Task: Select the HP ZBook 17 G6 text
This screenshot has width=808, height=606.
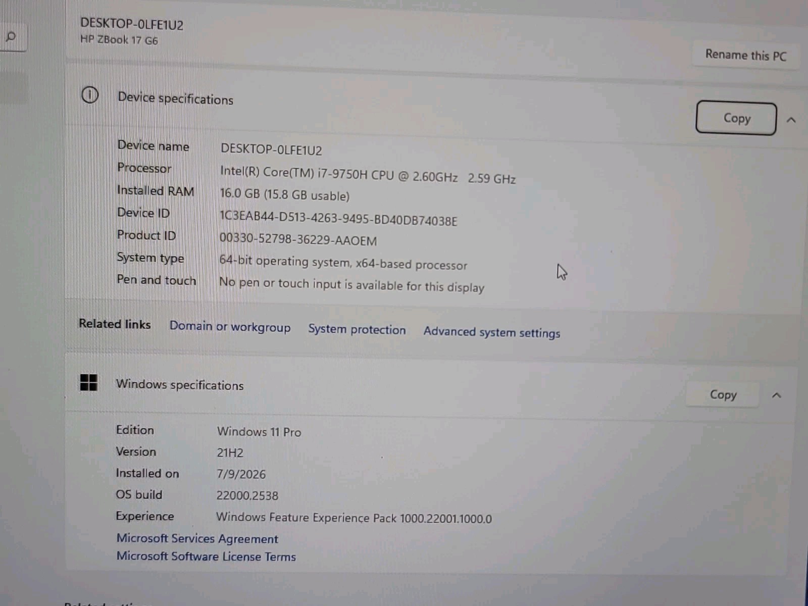Action: tap(119, 40)
